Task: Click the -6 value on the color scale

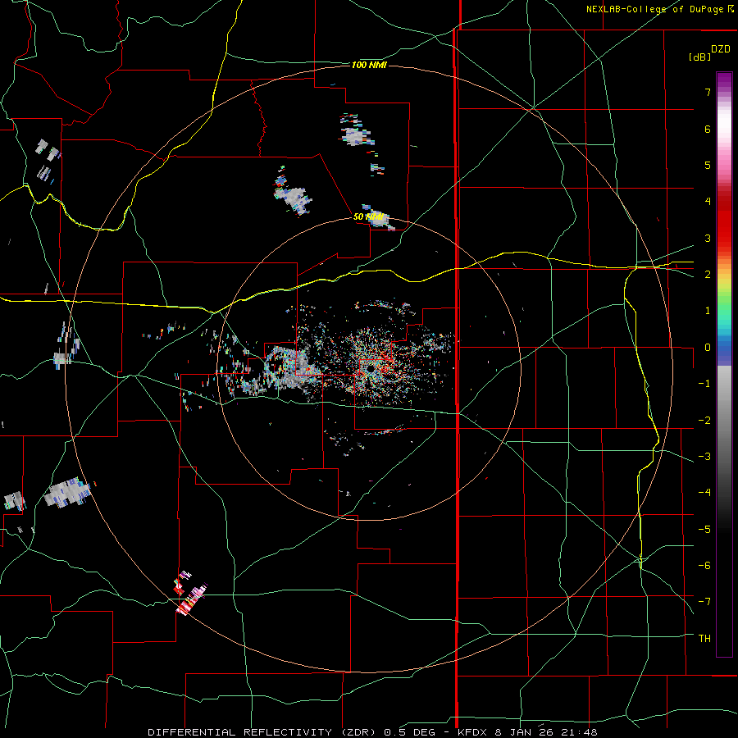Action: click(704, 566)
